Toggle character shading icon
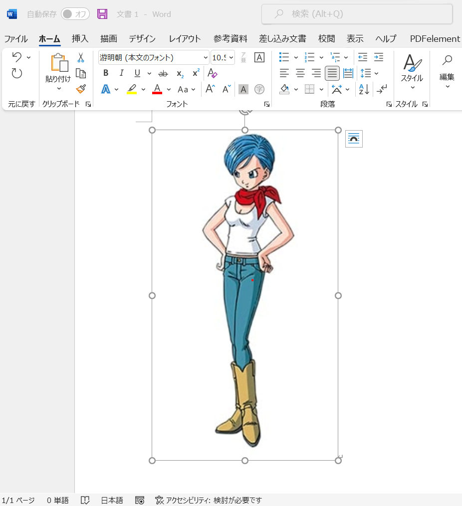 [243, 89]
